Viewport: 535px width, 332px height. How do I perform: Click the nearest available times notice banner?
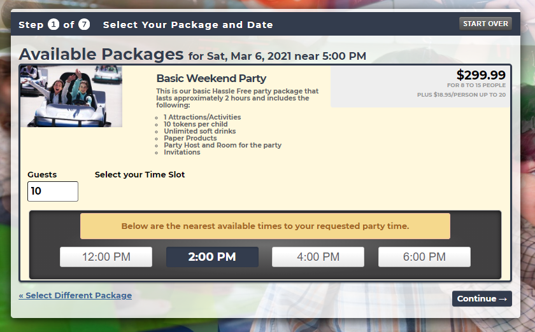pyautogui.click(x=265, y=226)
